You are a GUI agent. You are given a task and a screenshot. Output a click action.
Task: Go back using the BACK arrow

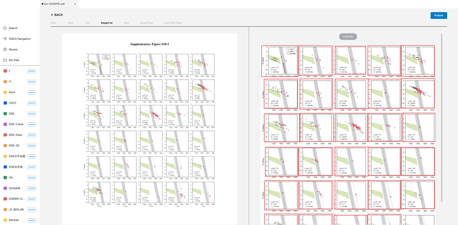pyautogui.click(x=57, y=15)
